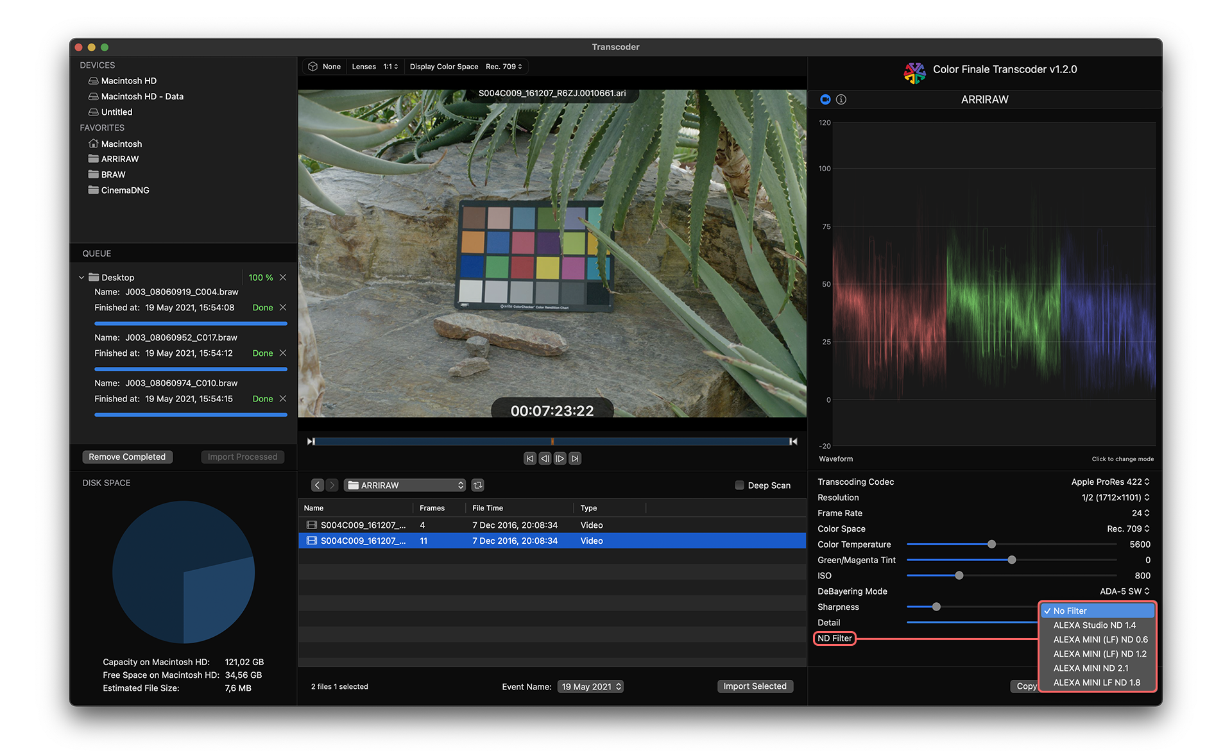Jump to the last frame
Viewport: 1232px width, 751px height.
[x=575, y=459]
